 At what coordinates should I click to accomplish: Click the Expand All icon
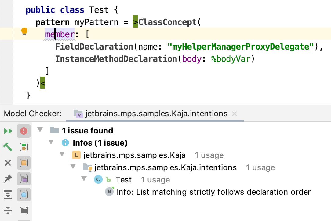point(8,195)
